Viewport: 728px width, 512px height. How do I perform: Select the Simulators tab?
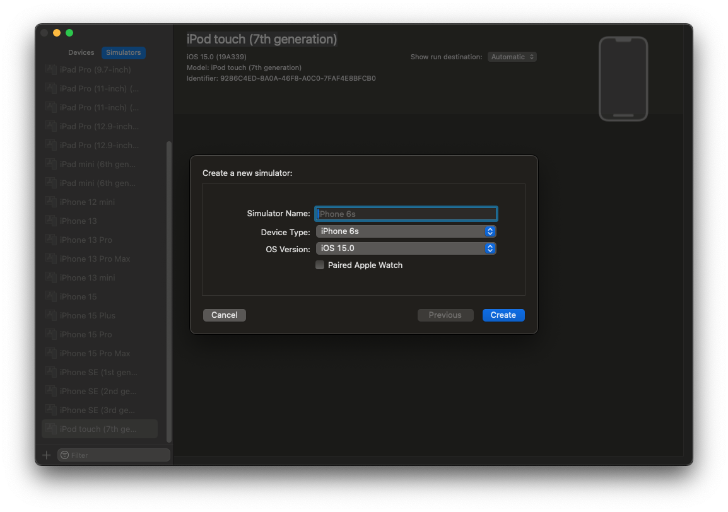click(123, 52)
